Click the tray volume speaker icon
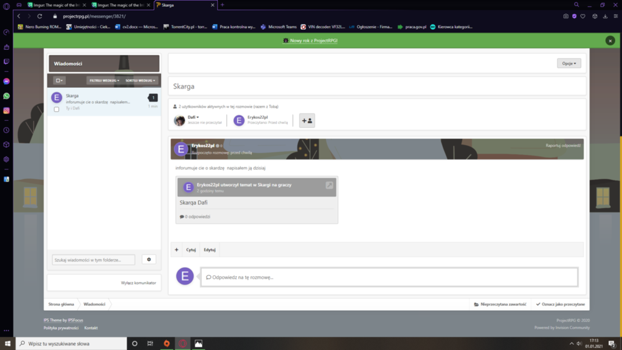This screenshot has width=622, height=350. (578, 344)
